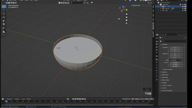Open Tool properties tab icon
The image size is (192, 108).
(157, 38)
